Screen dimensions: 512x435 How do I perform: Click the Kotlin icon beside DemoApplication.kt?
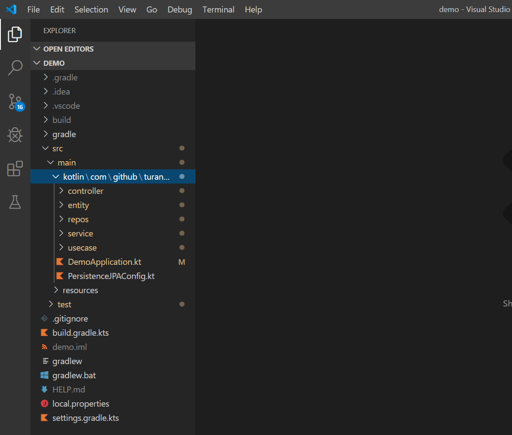pos(60,262)
